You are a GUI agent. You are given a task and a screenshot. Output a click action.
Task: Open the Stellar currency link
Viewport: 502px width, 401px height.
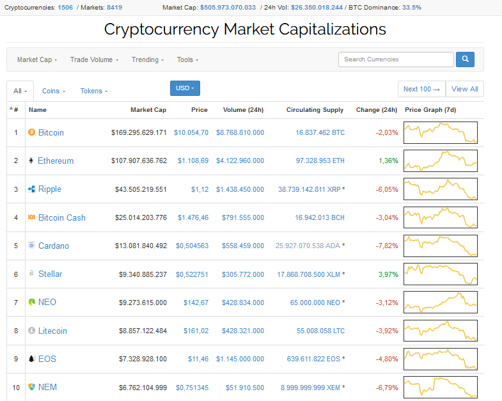(51, 274)
